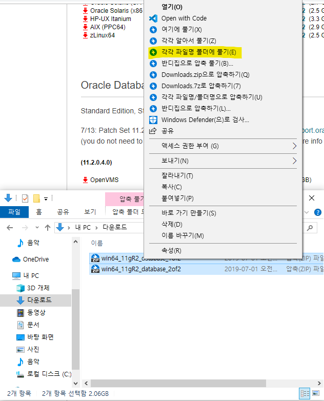Click the properties checkmark icon in quick access toolbar
The image size is (324, 401).
[x=25, y=198]
